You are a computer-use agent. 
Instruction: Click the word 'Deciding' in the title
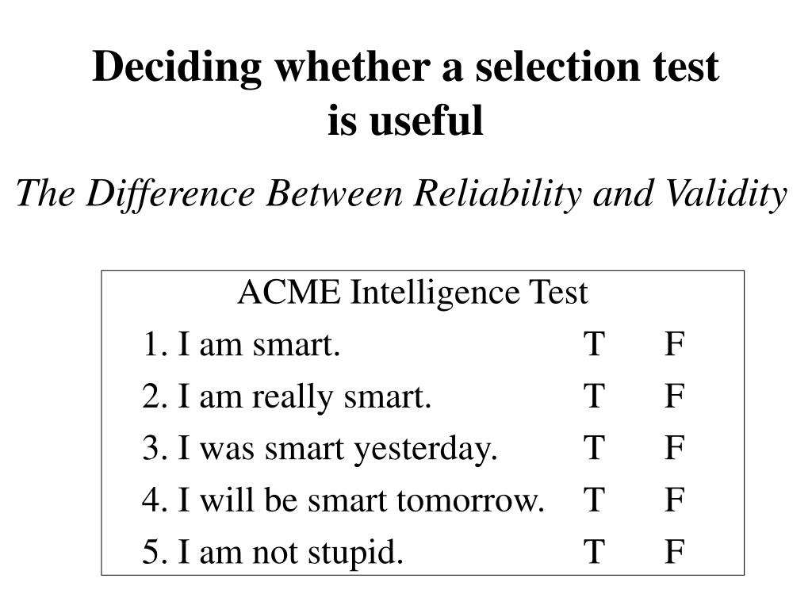tap(175, 67)
